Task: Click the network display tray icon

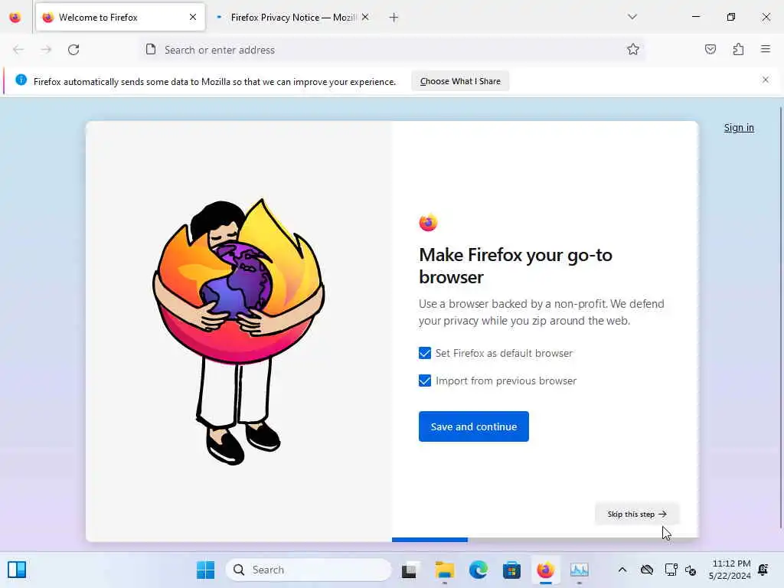Action: tap(671, 570)
